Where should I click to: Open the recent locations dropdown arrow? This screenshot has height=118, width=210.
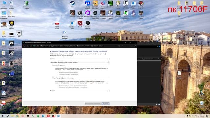(x=30, y=46)
